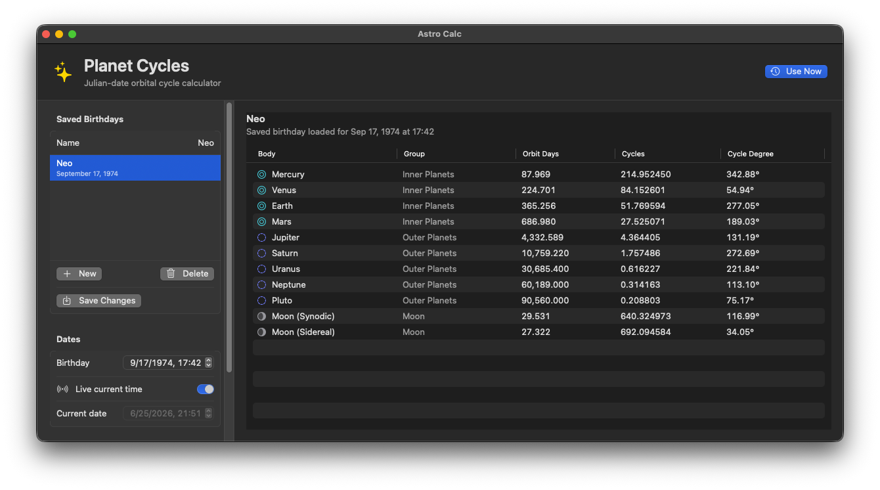Click the Saved Birthdays section heading
Viewport: 880px width, 490px height.
(x=90, y=120)
